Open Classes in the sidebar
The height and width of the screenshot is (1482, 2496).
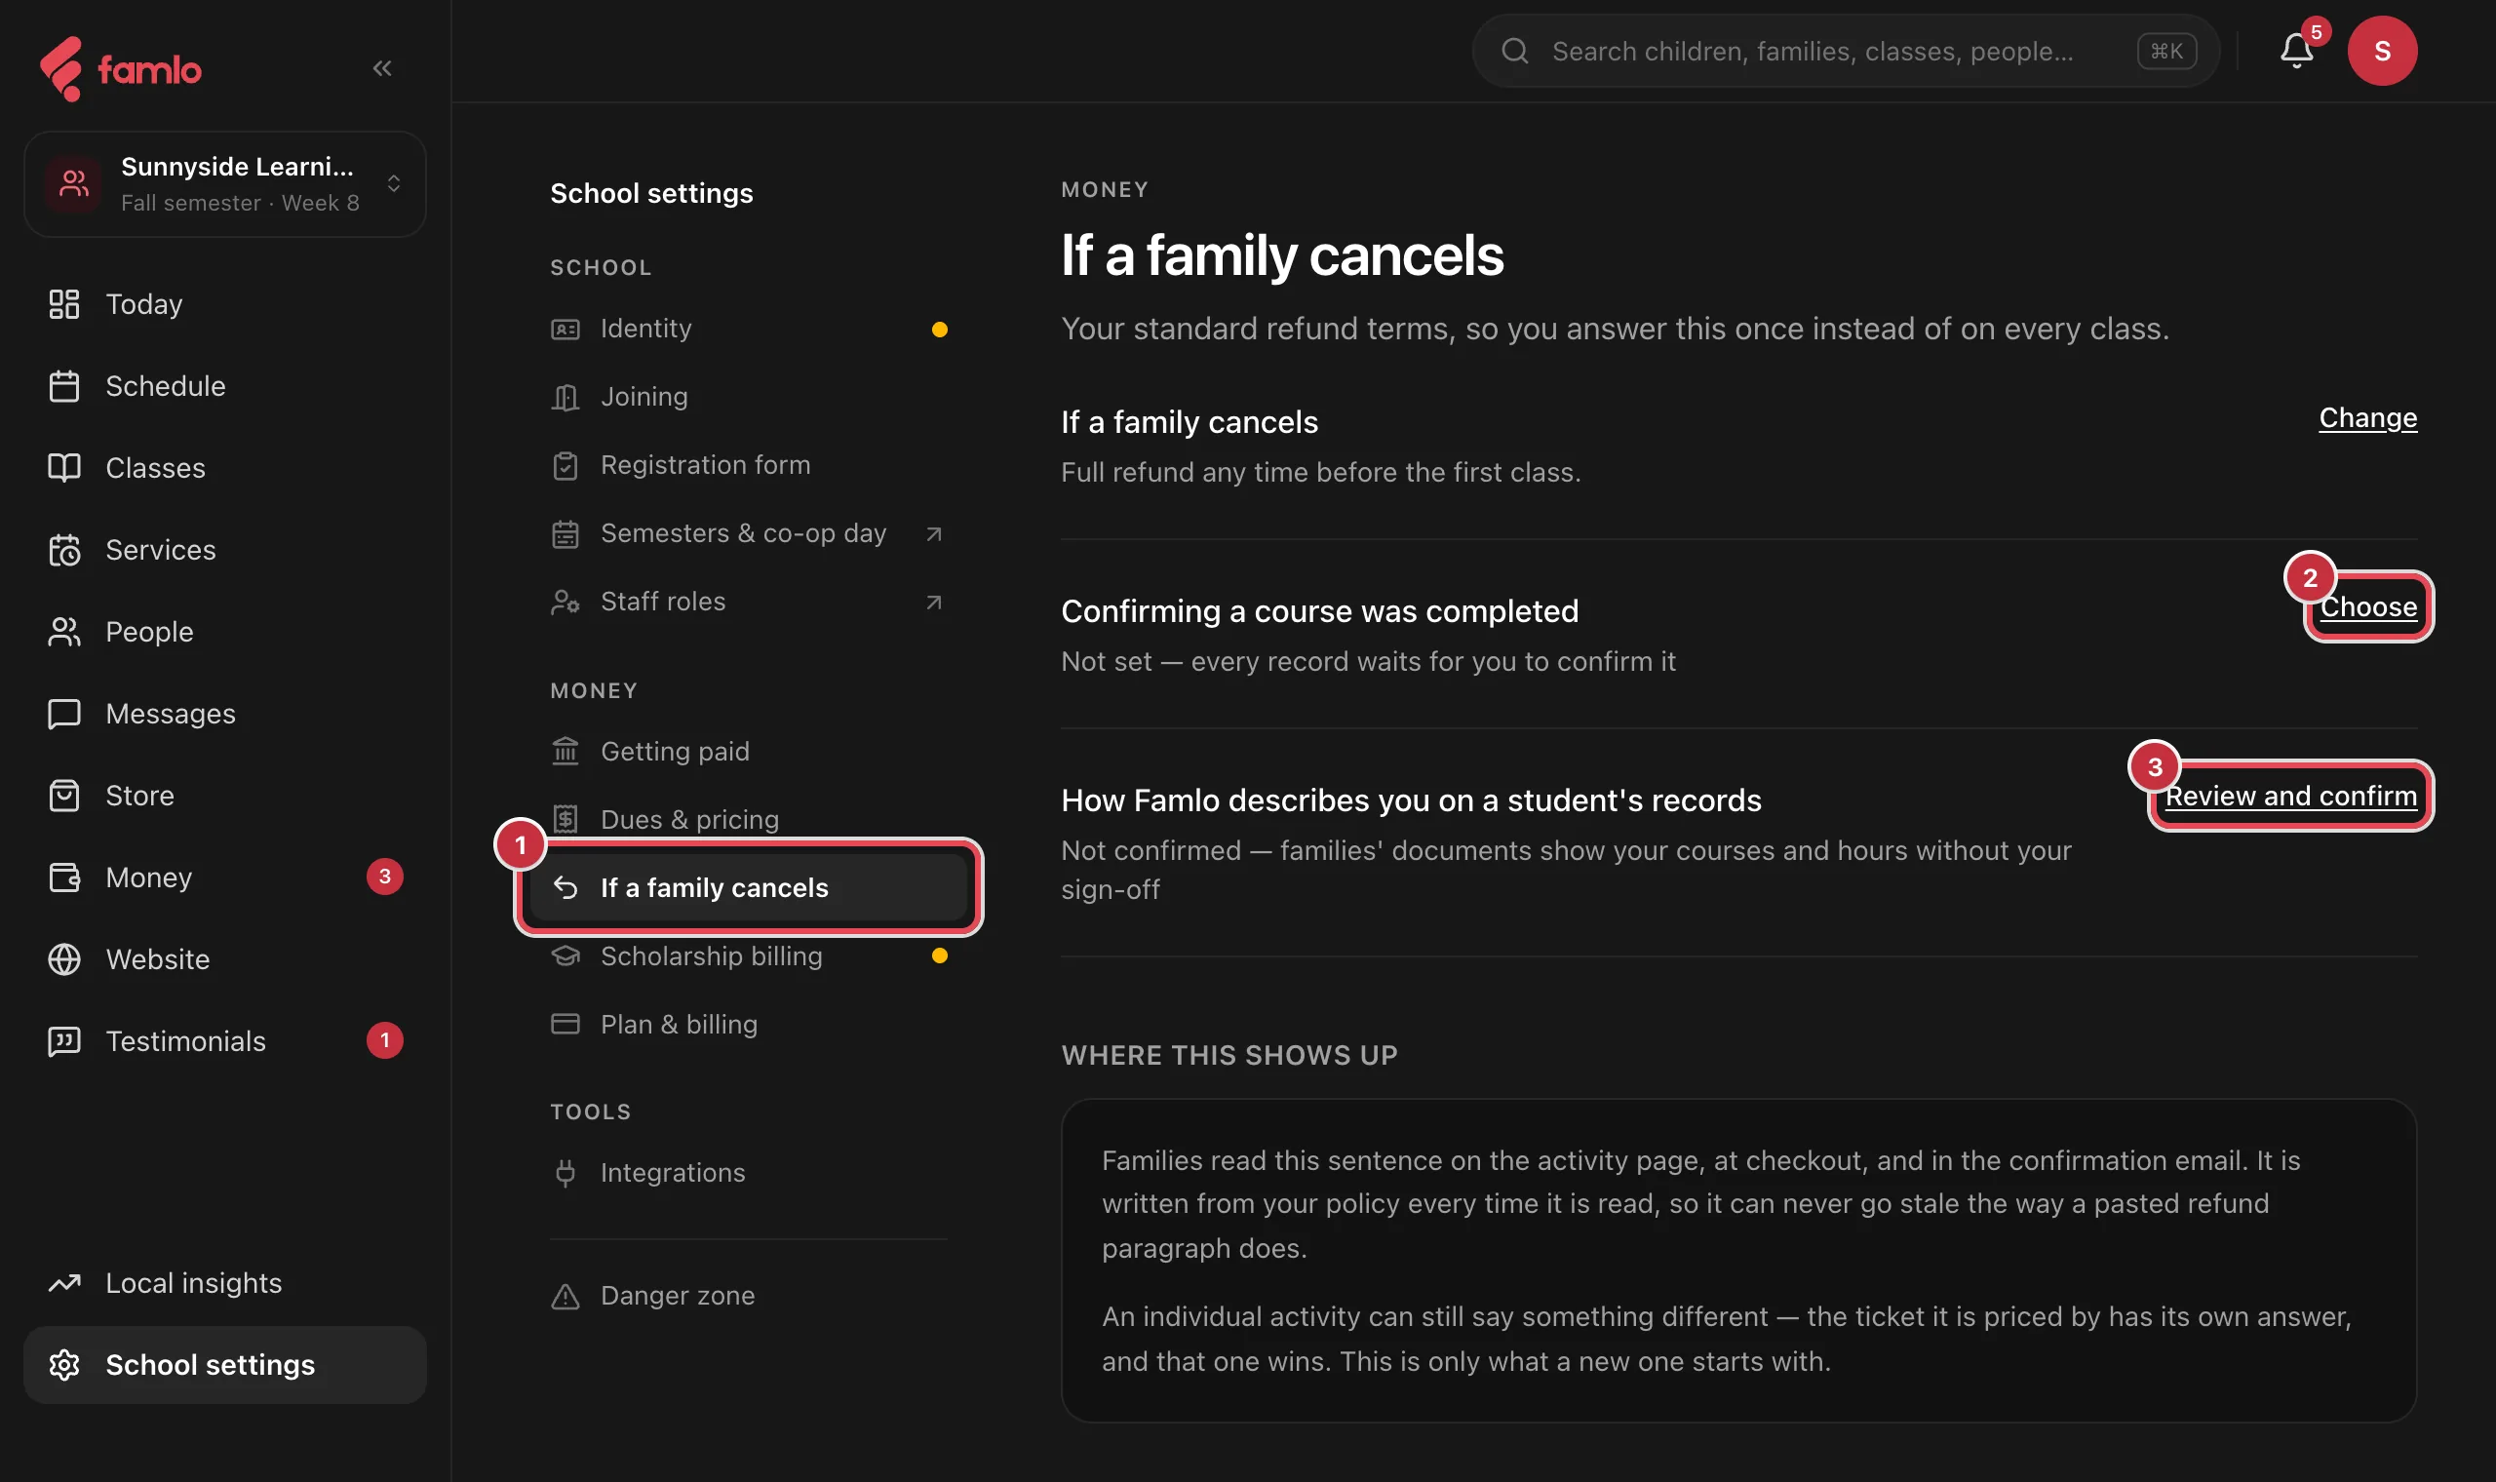[x=224, y=467]
